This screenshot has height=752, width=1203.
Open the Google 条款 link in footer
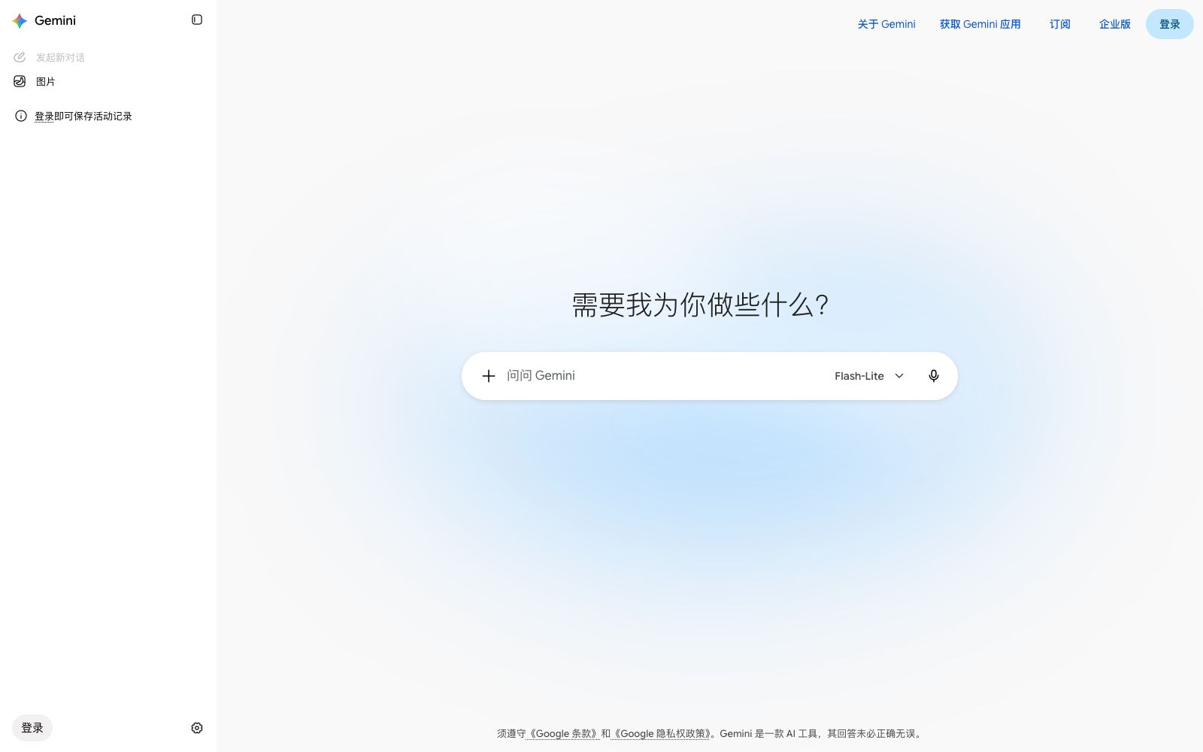point(562,734)
